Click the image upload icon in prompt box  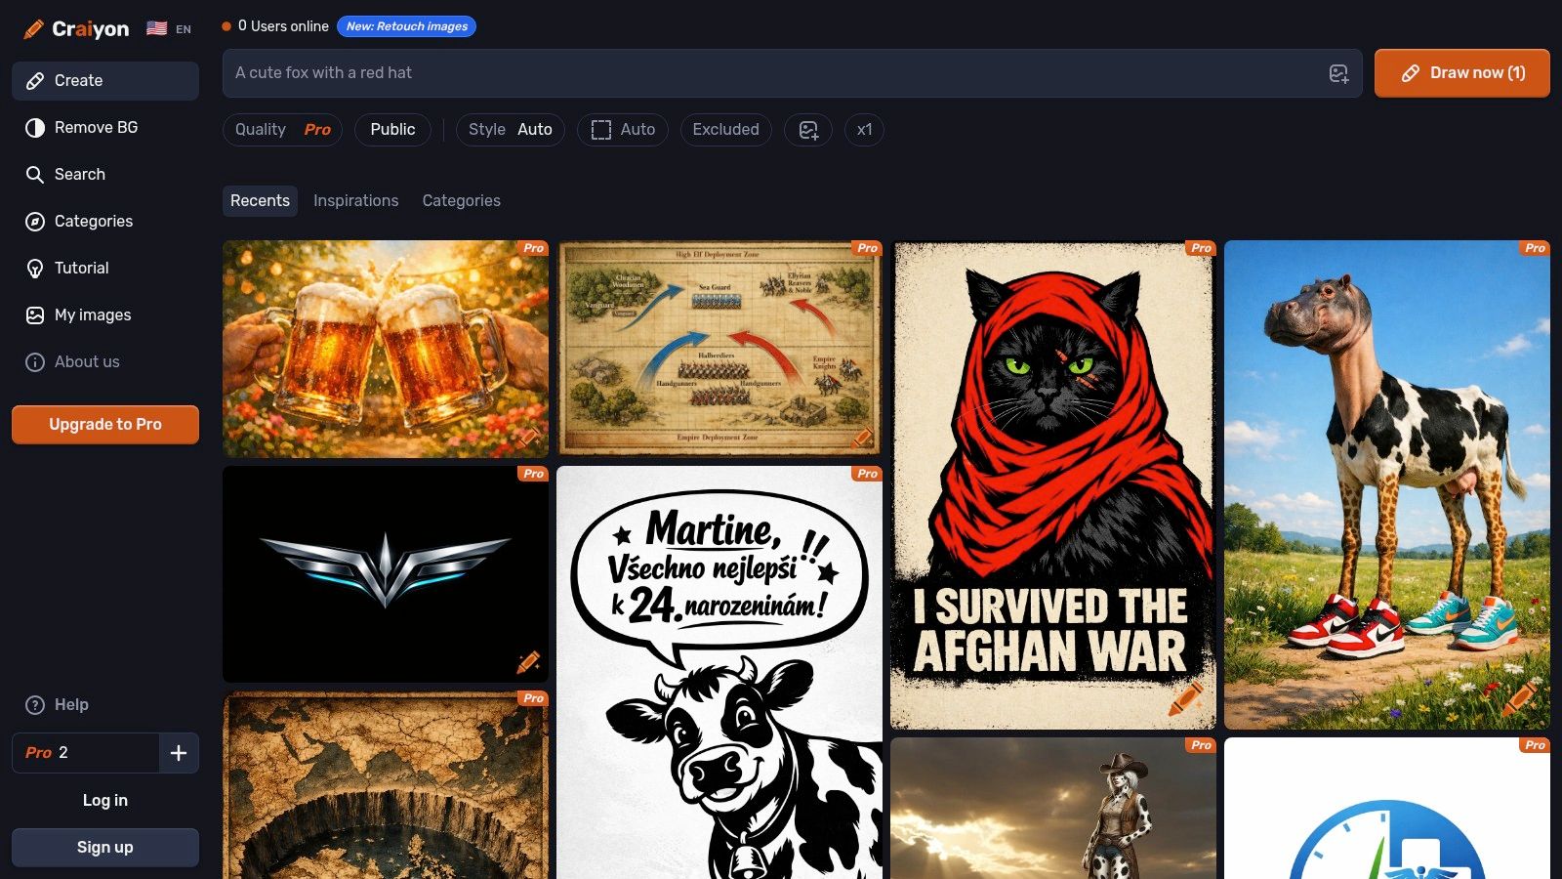pos(1338,73)
